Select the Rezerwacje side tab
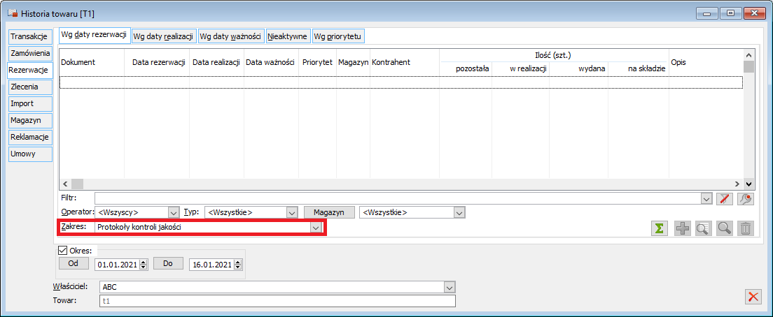Image resolution: width=773 pixels, height=317 pixels. click(29, 70)
